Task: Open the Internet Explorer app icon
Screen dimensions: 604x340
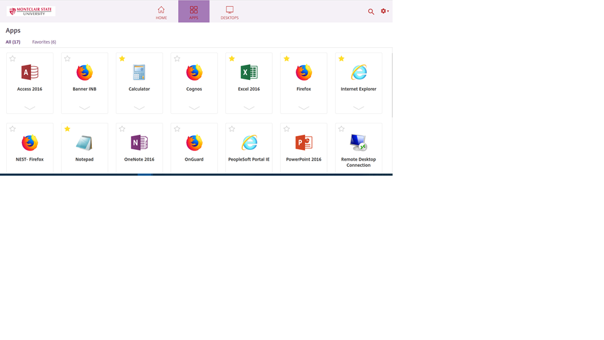Action: pyautogui.click(x=359, y=72)
